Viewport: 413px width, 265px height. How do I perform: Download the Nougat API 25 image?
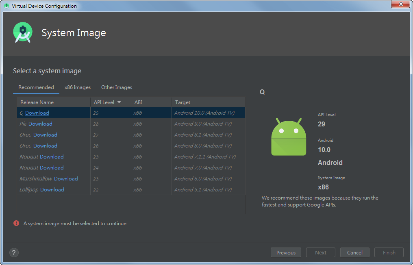(x=52, y=157)
